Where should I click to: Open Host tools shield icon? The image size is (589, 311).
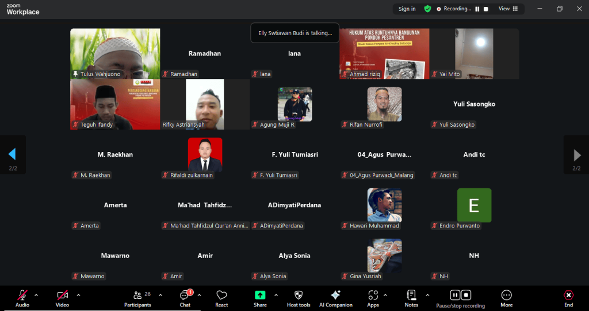click(x=298, y=298)
